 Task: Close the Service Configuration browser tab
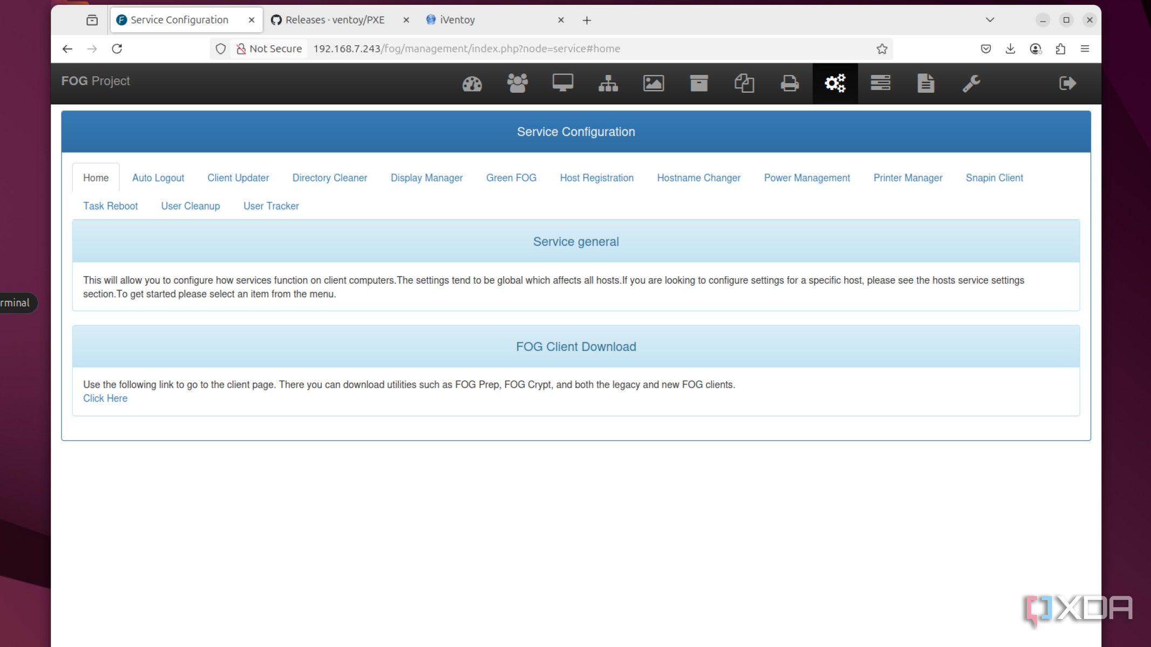(251, 20)
